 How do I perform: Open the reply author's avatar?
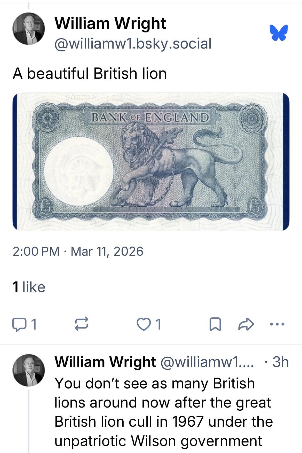pos(29,370)
